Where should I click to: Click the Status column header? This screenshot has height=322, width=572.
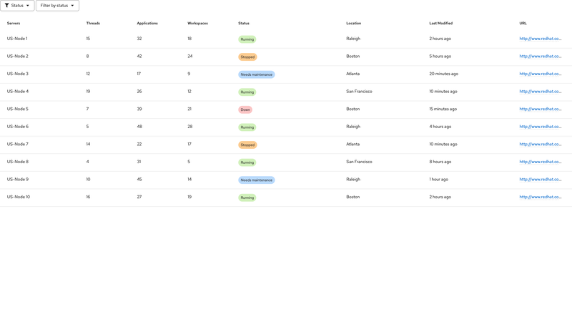244,23
